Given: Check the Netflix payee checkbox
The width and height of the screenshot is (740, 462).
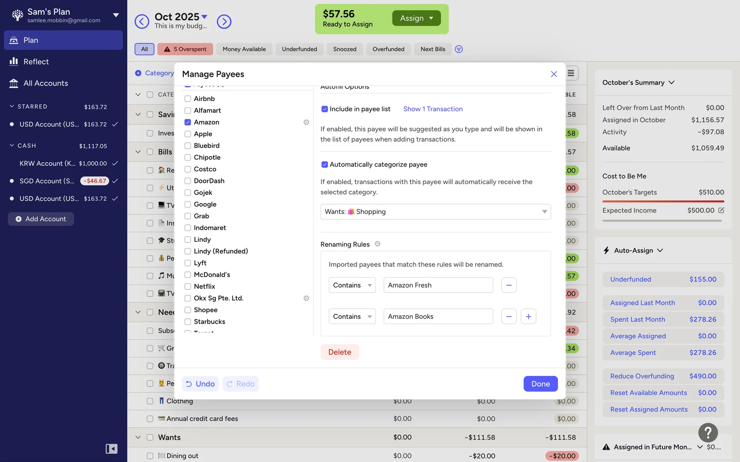Looking at the screenshot, I should [188, 286].
